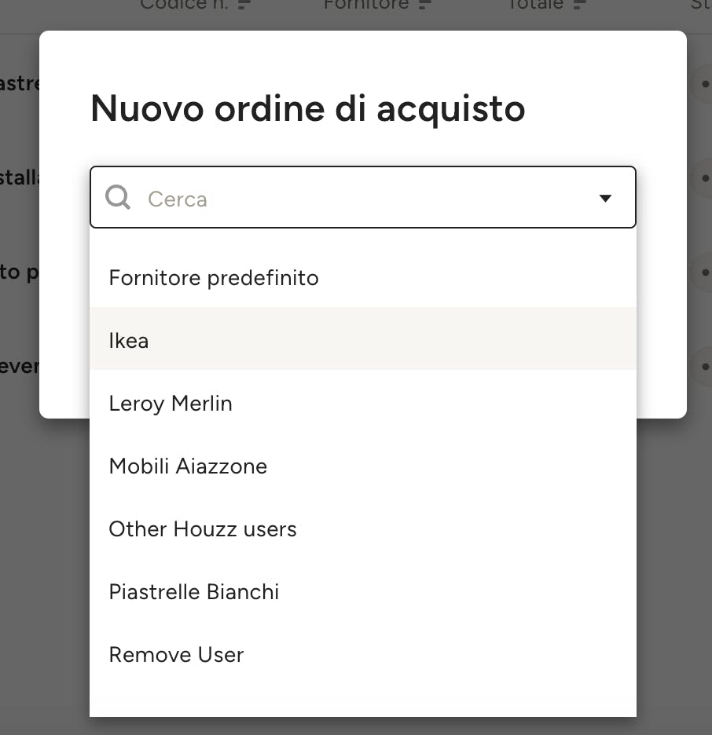Open options dots beside the 'astre' row

click(x=704, y=84)
